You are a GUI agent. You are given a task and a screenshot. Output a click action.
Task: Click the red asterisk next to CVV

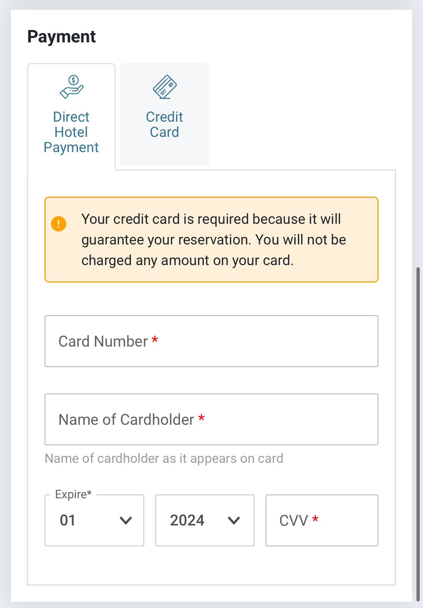click(x=315, y=519)
